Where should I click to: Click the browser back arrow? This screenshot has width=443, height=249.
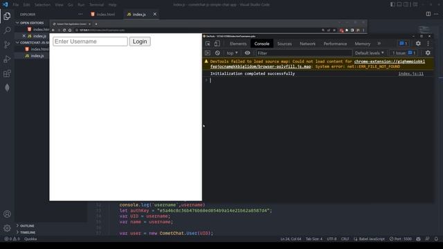(53, 30)
